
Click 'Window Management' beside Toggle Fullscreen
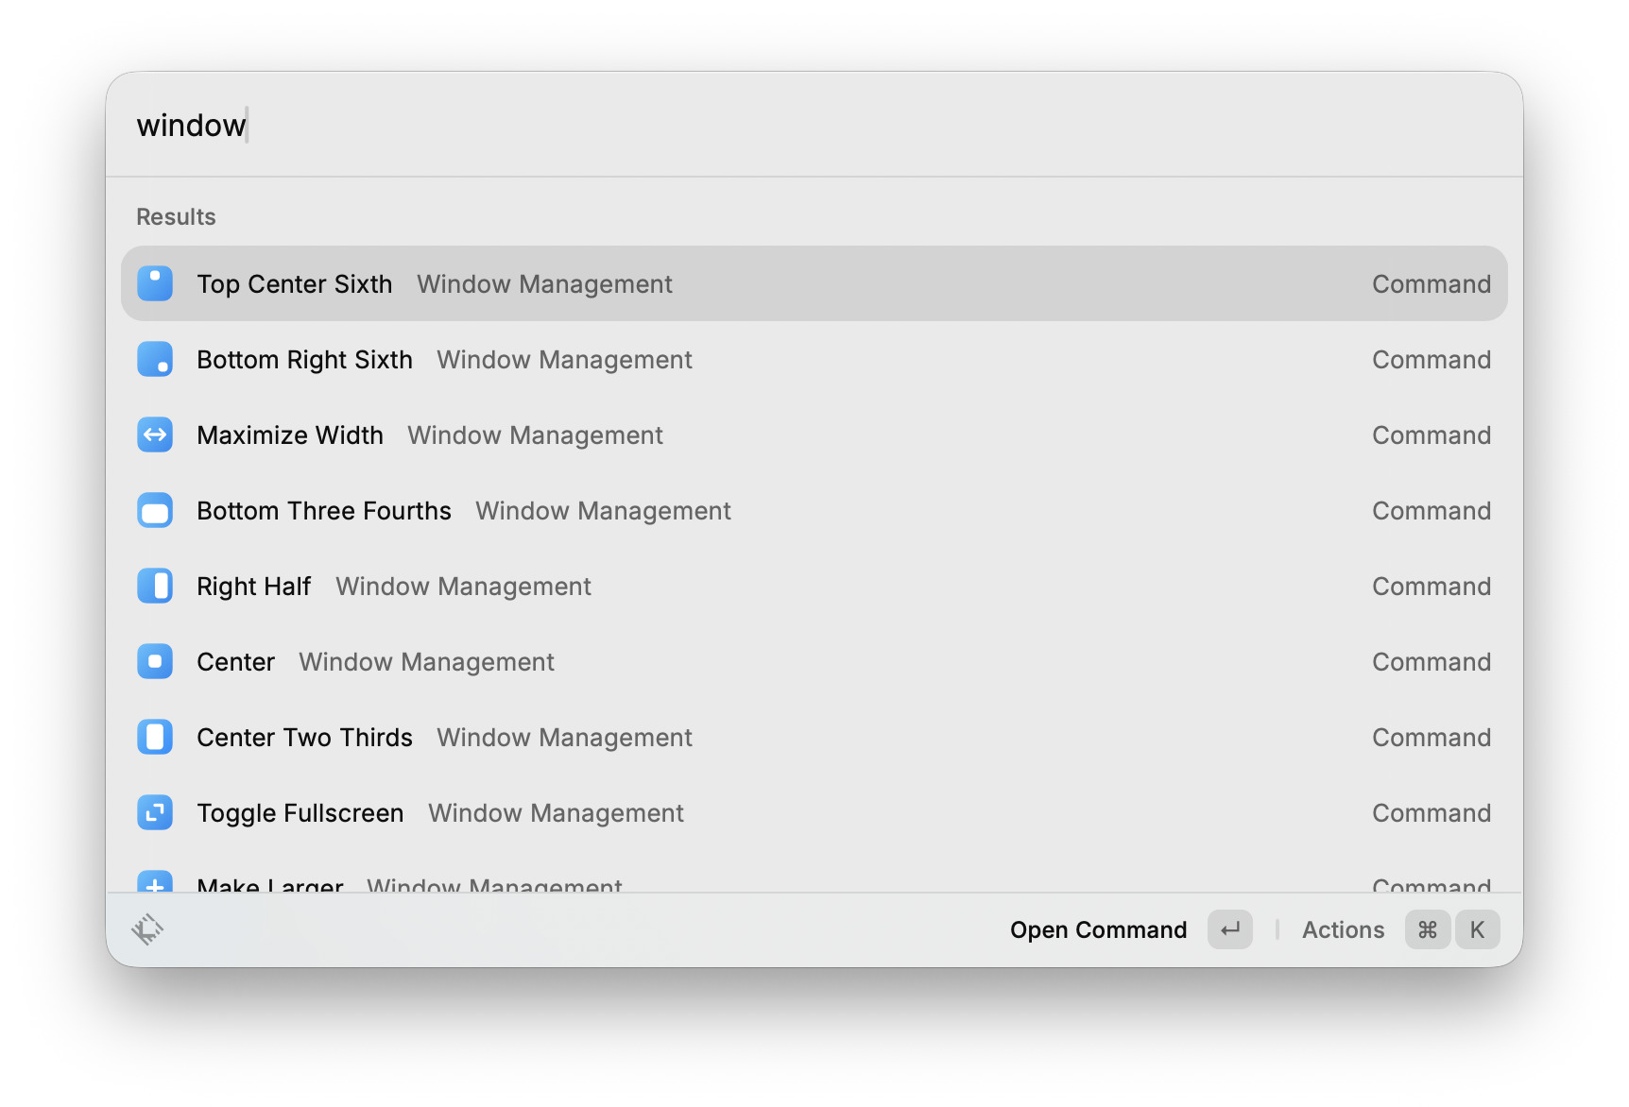556,812
